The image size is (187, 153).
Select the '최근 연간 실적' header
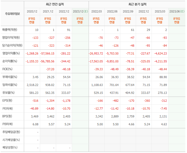pos(55,4)
